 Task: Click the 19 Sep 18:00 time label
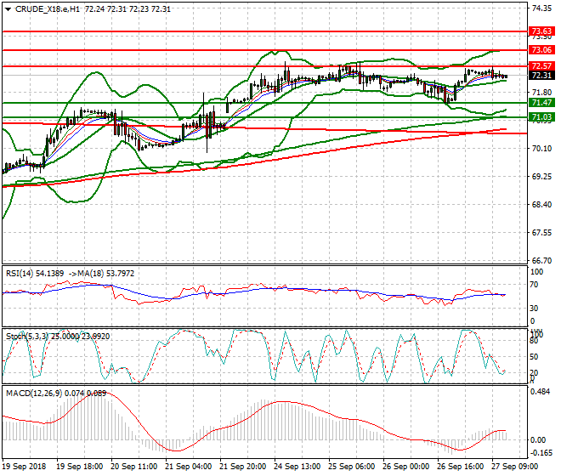point(79,467)
